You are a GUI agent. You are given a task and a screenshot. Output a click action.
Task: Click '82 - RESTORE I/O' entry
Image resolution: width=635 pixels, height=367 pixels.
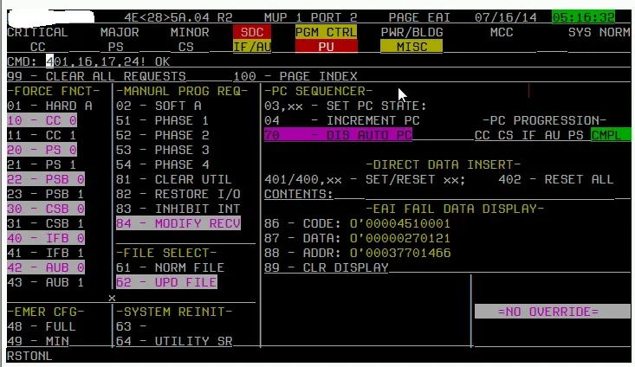pos(178,194)
